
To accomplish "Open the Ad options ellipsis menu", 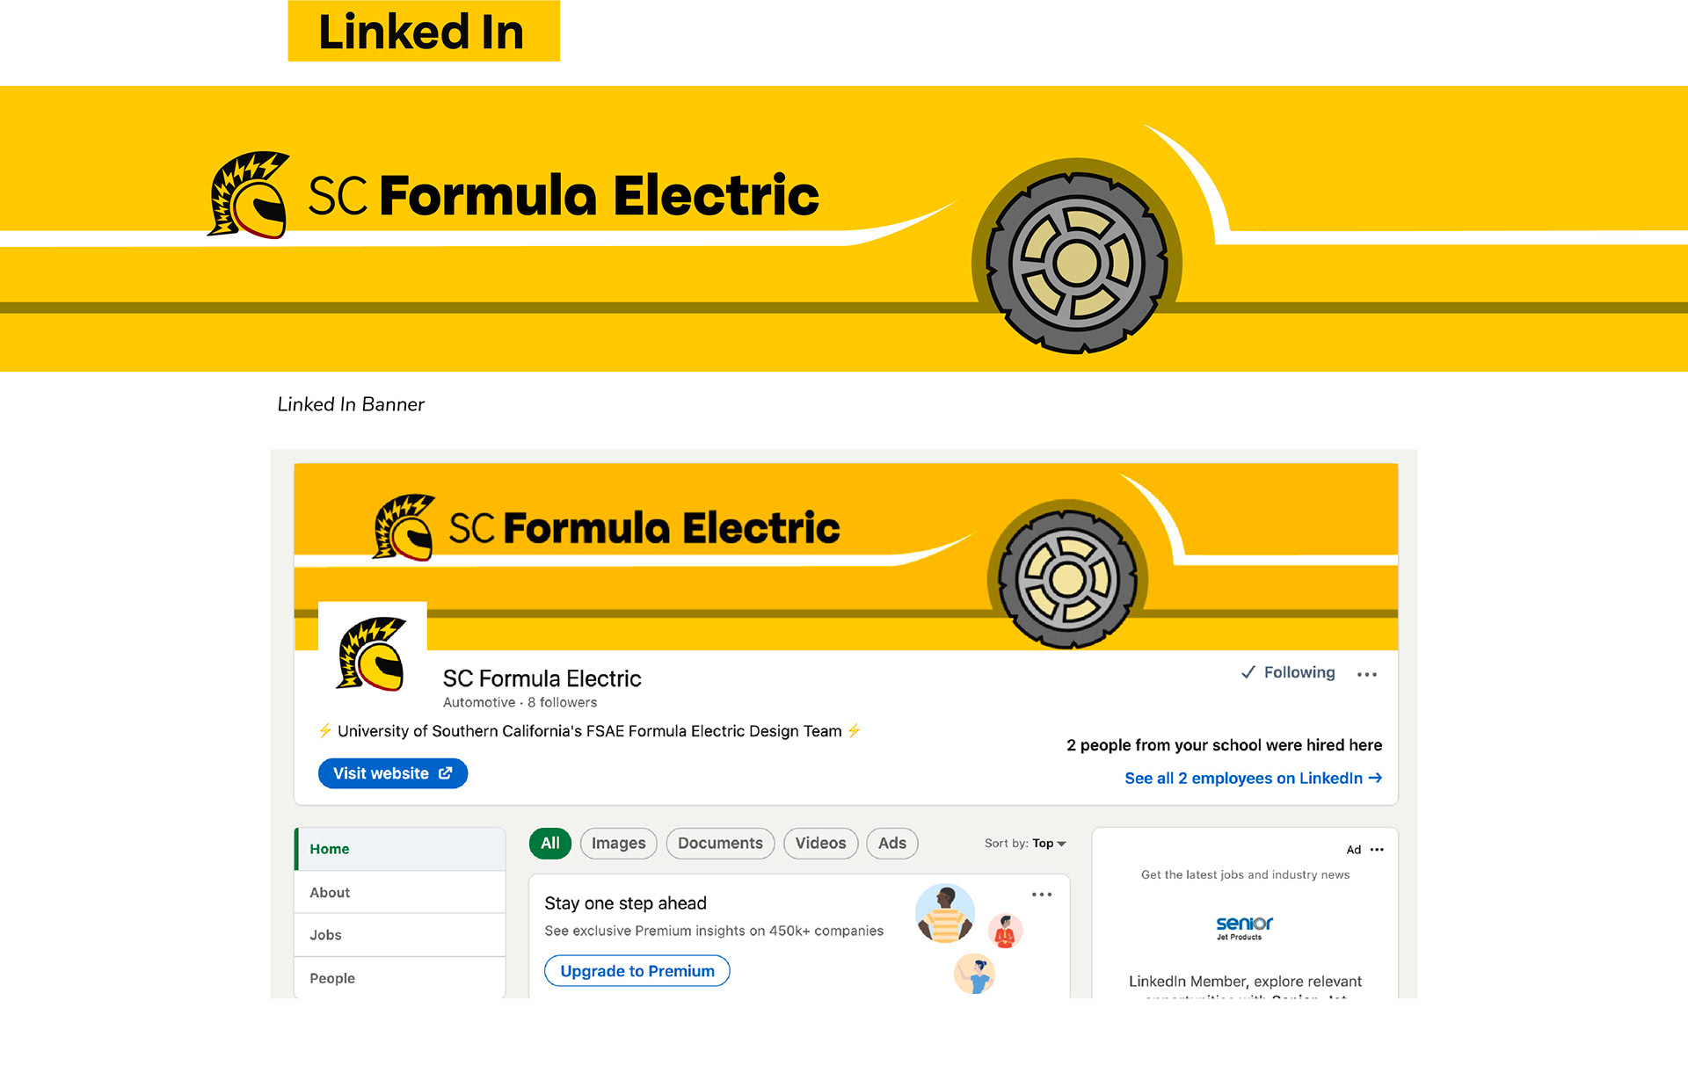I will tap(1377, 850).
